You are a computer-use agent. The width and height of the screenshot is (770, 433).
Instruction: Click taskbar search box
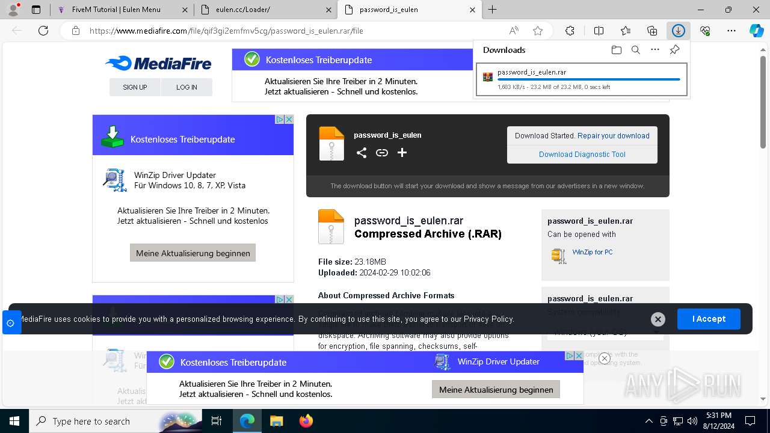116,421
